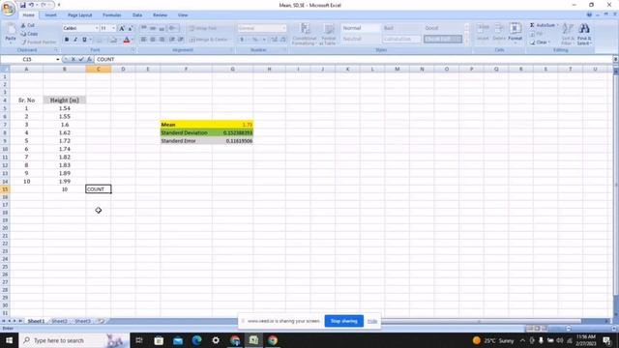The width and height of the screenshot is (619, 348).
Task: Expand the Font group dialog launcher
Action: point(133,50)
